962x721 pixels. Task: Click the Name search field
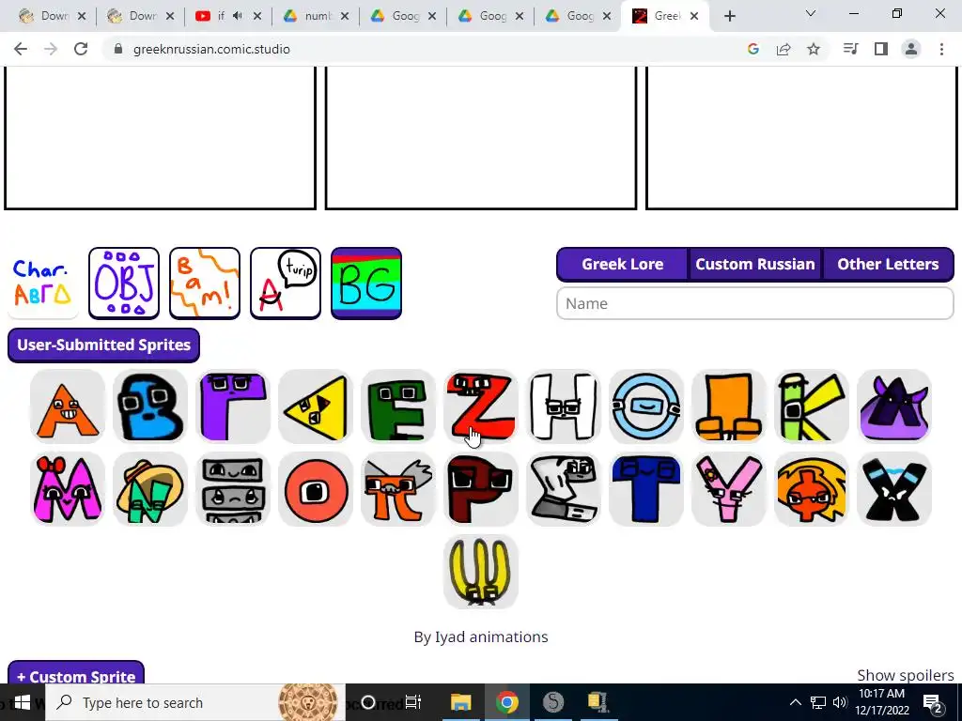pos(755,303)
